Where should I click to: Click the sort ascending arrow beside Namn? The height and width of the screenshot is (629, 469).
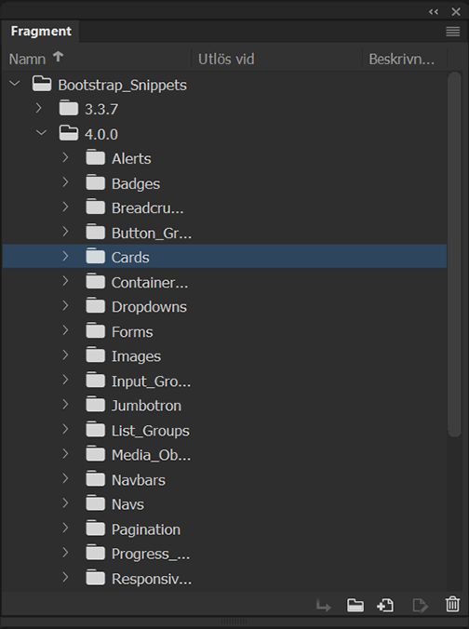[59, 57]
